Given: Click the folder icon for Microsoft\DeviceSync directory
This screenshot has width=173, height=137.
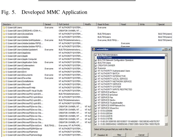Looking at the screenshot, I should [x=4, y=125].
